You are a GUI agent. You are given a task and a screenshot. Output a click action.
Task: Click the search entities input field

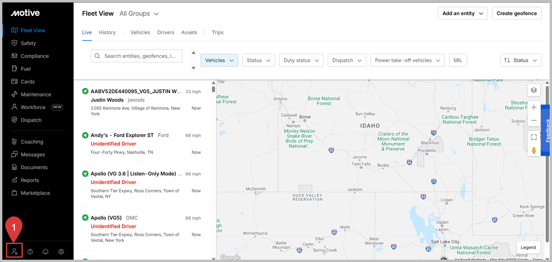(136, 56)
